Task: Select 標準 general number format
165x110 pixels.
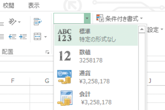Action: point(96,35)
